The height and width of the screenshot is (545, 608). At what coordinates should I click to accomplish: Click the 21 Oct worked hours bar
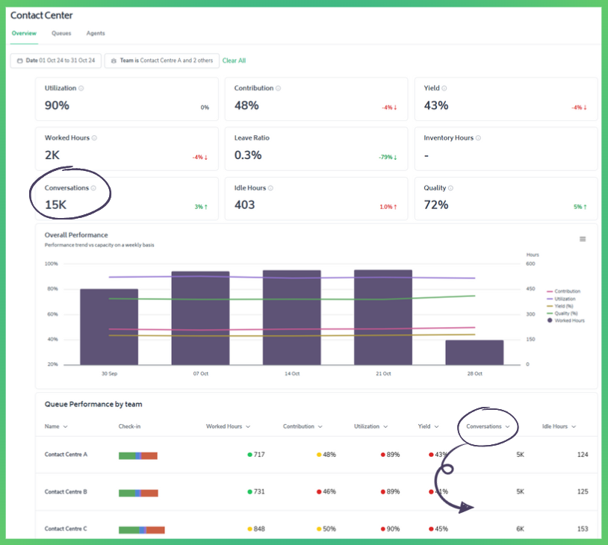(383, 317)
